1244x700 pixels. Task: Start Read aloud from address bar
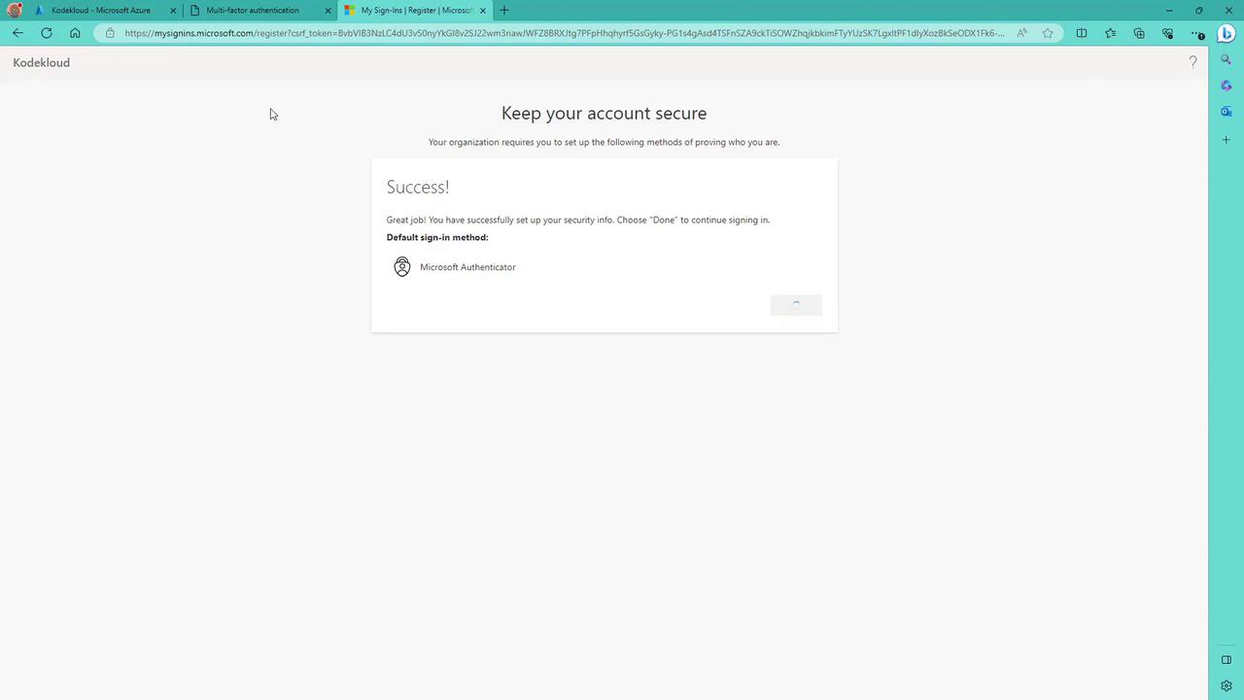(x=1022, y=33)
